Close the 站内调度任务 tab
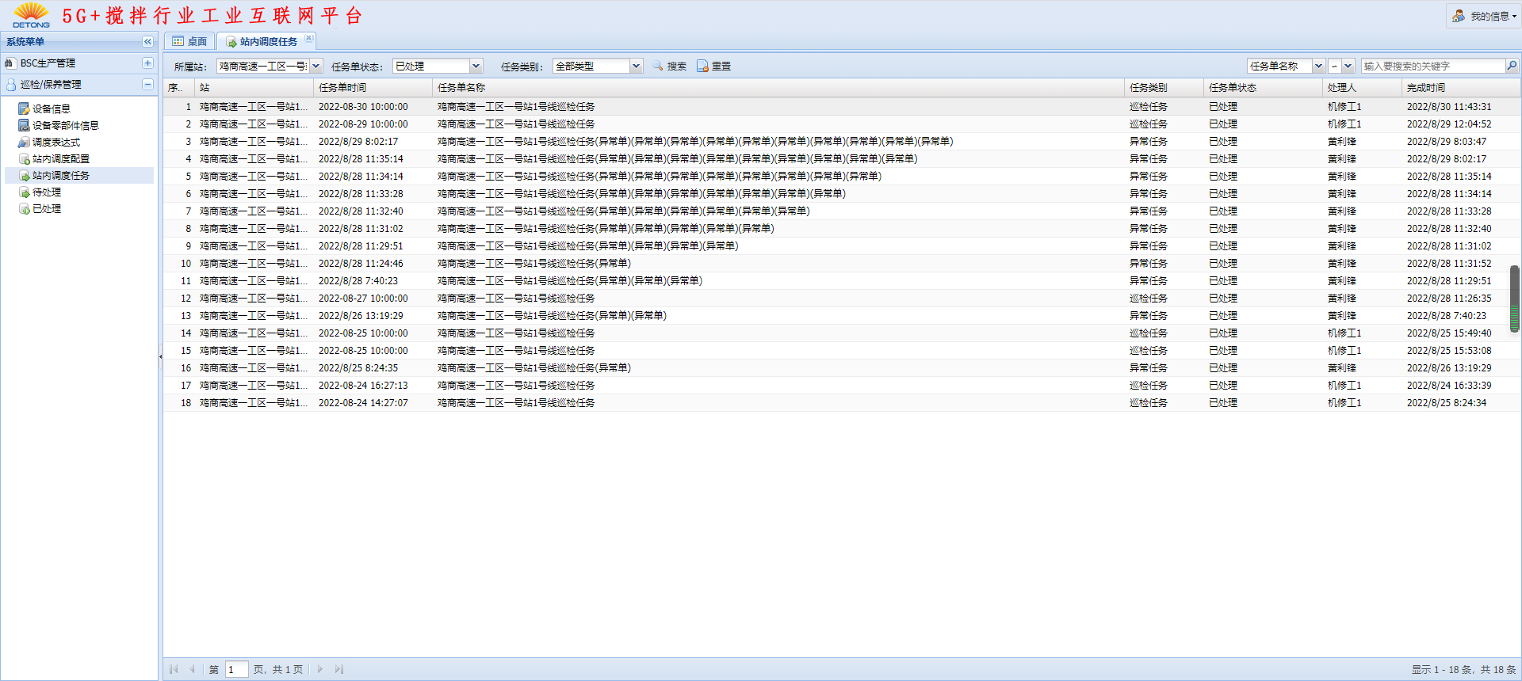Viewport: 1522px width, 681px height. (x=309, y=38)
